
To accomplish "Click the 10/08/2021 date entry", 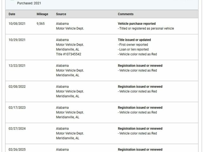I will 17,24.
